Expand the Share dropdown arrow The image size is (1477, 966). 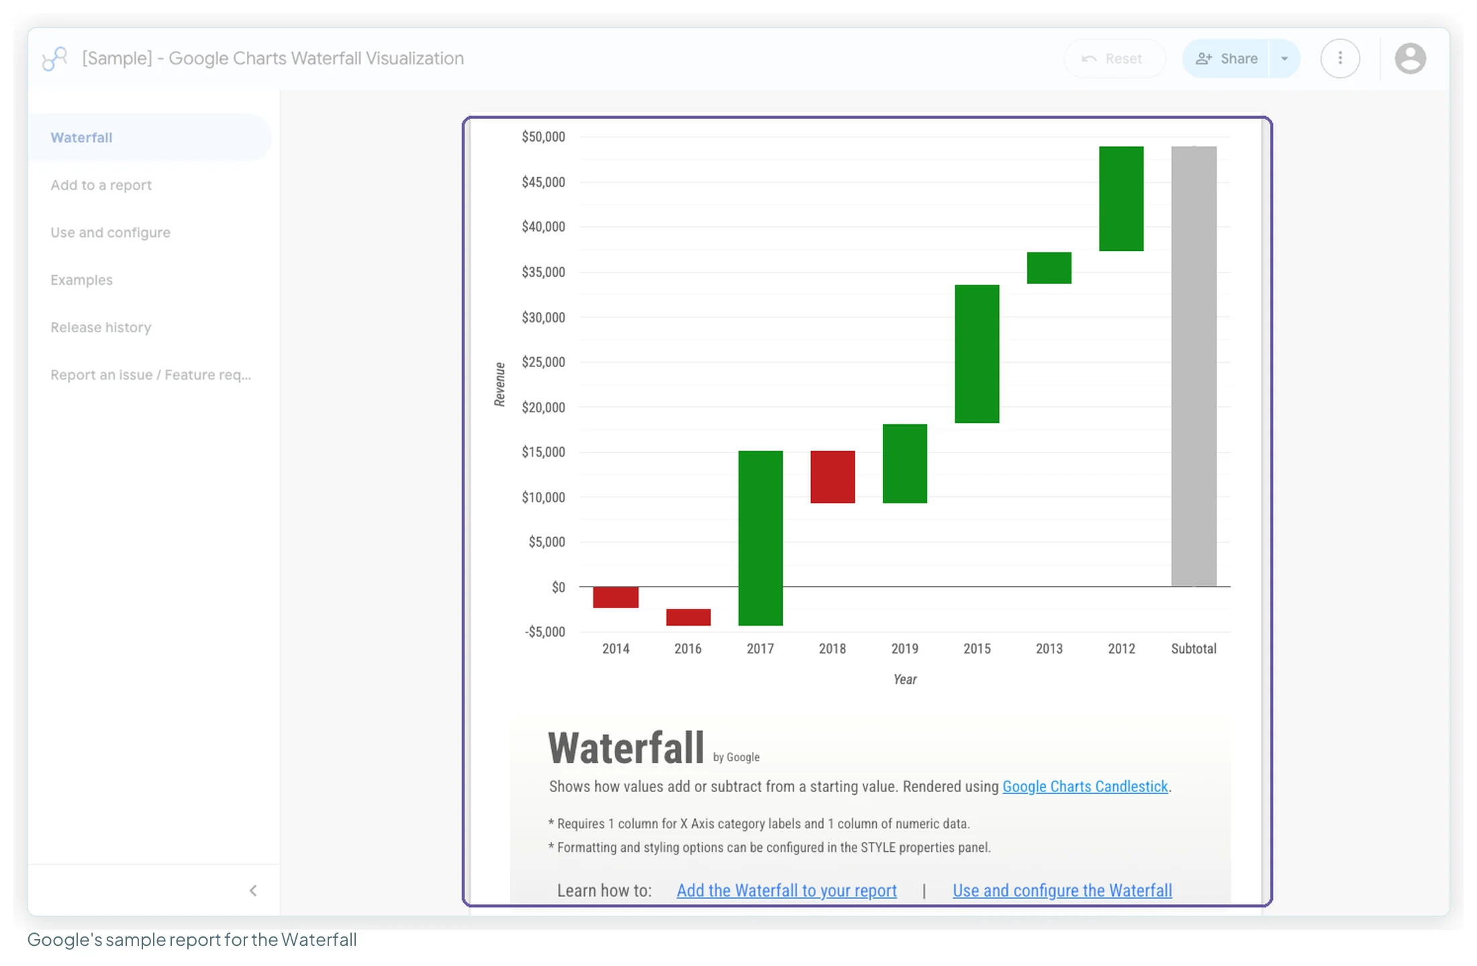[1284, 58]
